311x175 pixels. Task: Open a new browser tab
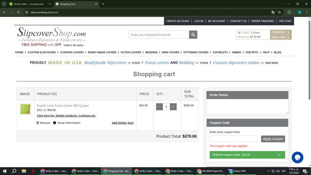coord(103,4)
